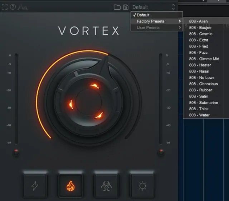Toggle the left meter red LED
This screenshot has height=201, width=229.
click(x=16, y=152)
